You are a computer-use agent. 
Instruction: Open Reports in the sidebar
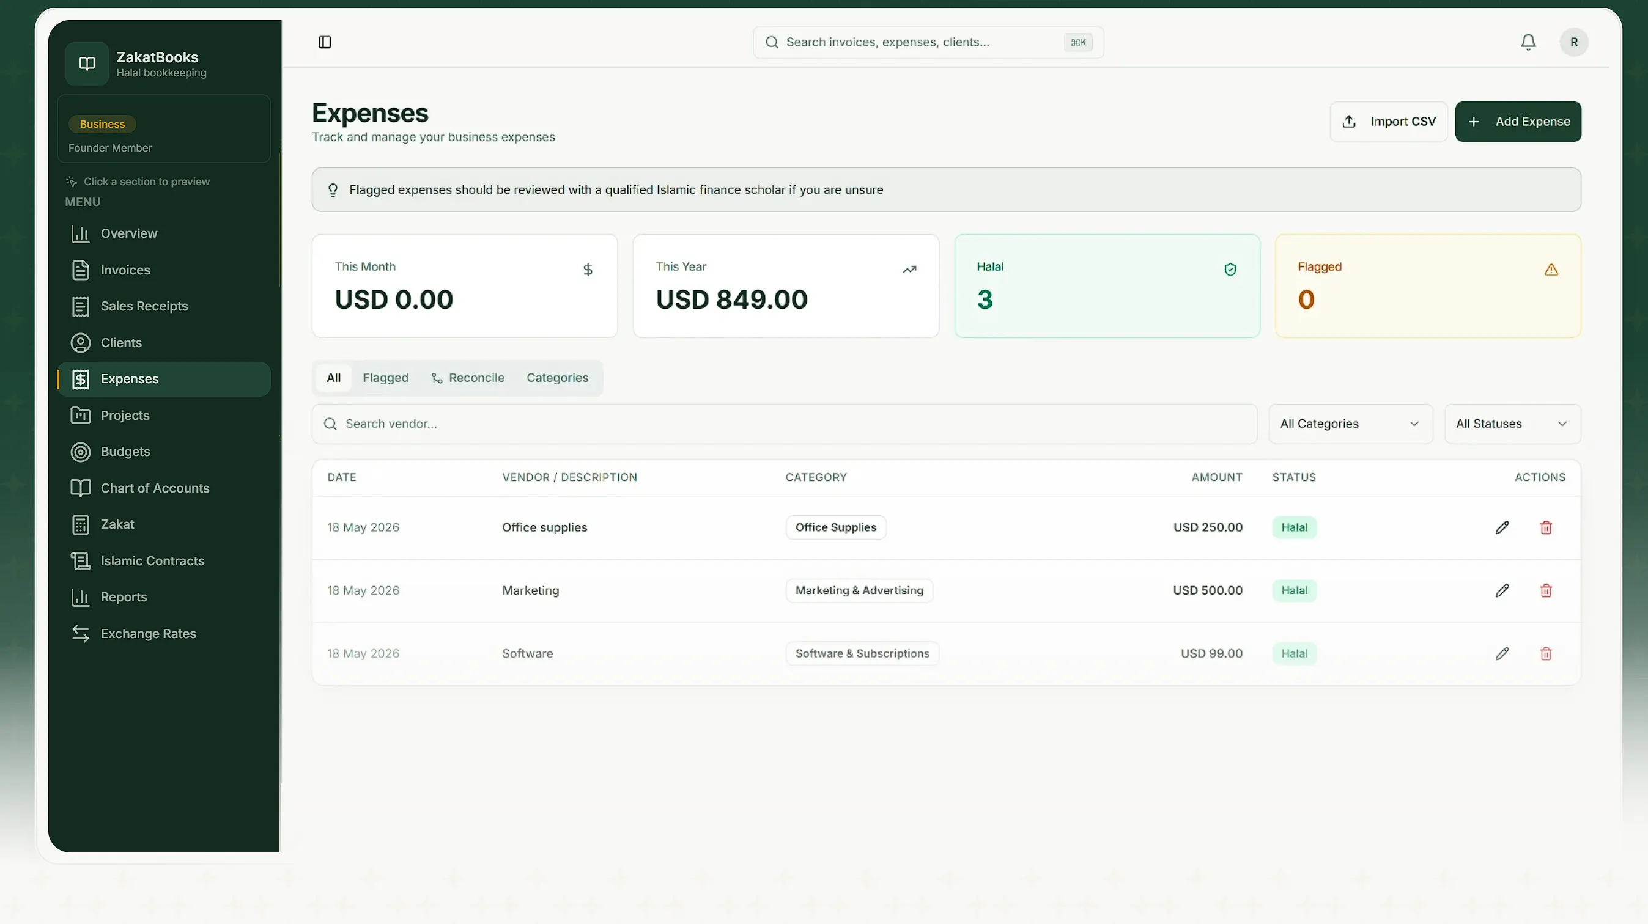(x=164, y=597)
